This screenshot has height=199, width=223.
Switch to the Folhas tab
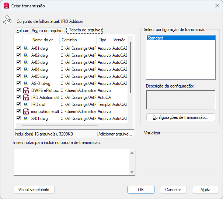pos(22,30)
